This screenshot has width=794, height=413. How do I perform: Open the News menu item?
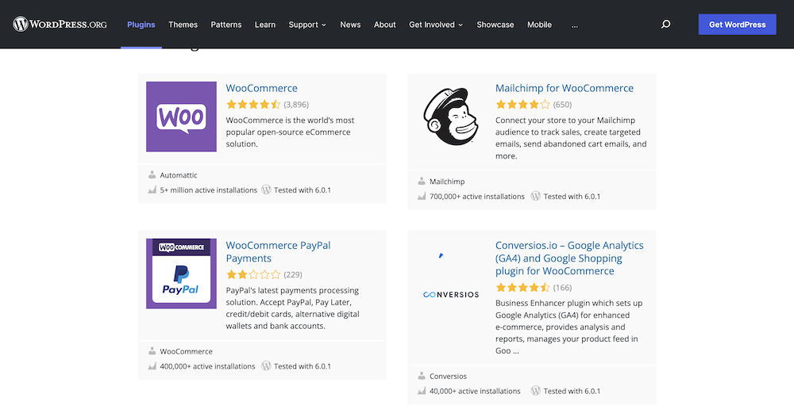350,25
